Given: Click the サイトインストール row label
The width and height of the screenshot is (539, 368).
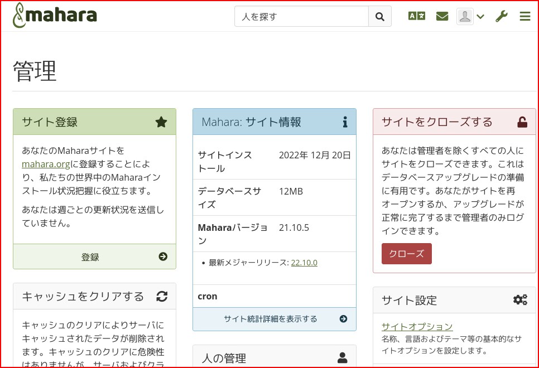Looking at the screenshot, I should tap(225, 162).
